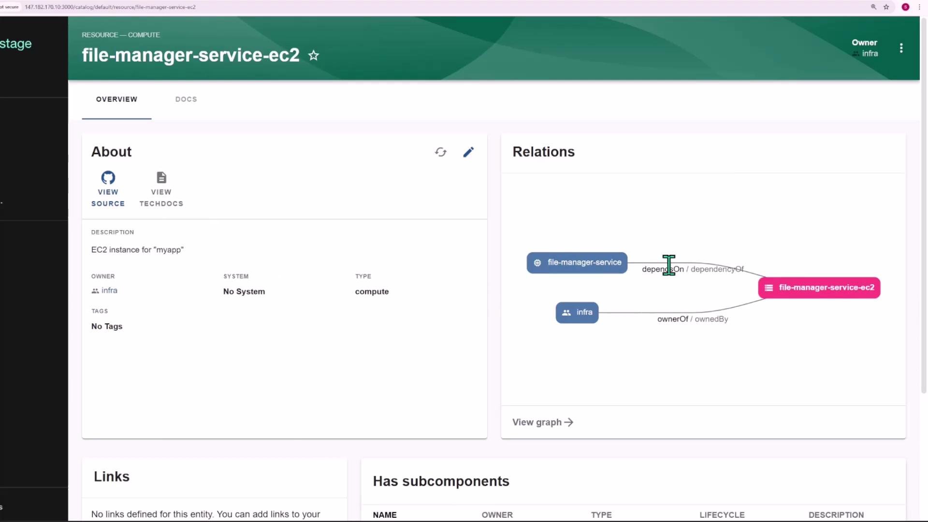Switch to the Overview tab
Image resolution: width=928 pixels, height=522 pixels.
click(116, 99)
